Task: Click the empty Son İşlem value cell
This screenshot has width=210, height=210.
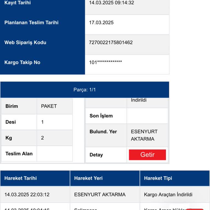Action: 147,116
